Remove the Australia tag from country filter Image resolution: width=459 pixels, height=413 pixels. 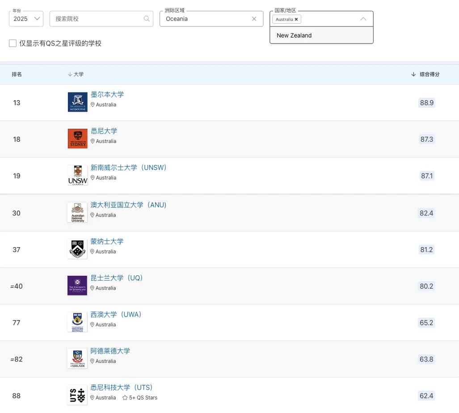[296, 19]
